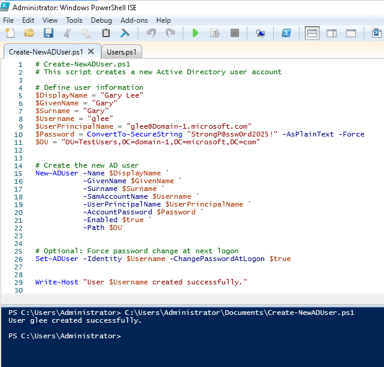The height and width of the screenshot is (367, 384).
Task: Run selection toolbar icon
Action: coord(215,33)
